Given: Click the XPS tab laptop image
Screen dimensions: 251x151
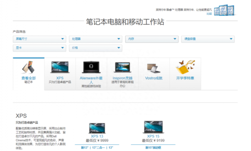Looking at the screenshot, I should click(60, 67).
